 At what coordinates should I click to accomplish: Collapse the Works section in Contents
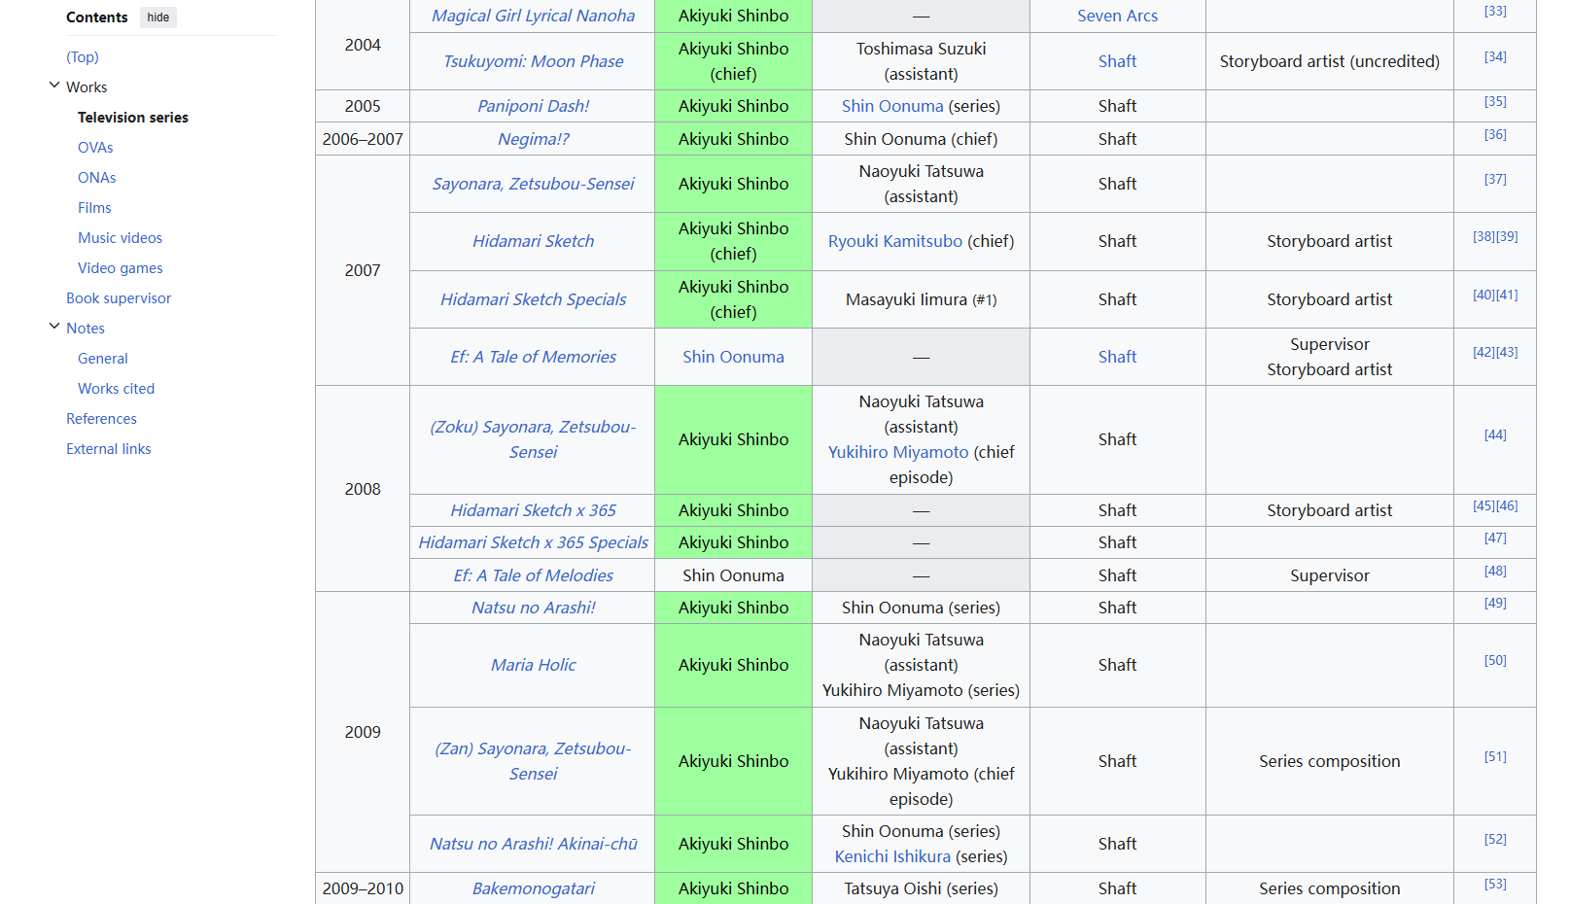pyautogui.click(x=54, y=86)
